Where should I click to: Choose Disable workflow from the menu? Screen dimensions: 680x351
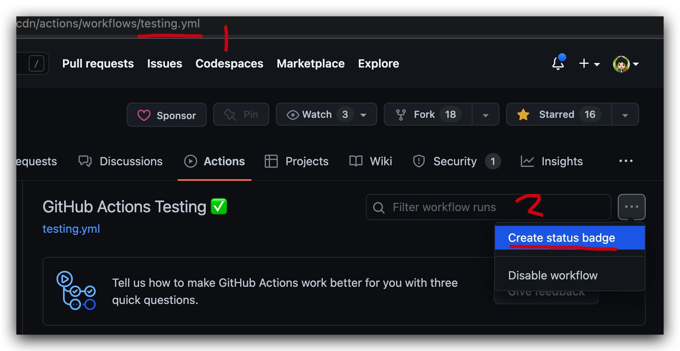click(570, 275)
